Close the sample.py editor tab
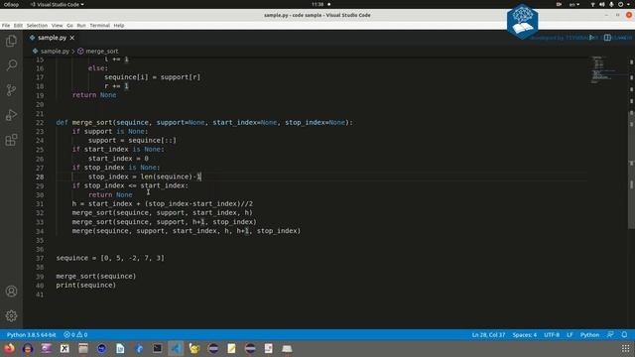Viewport: 635px width, 357px height. pyautogui.click(x=72, y=38)
